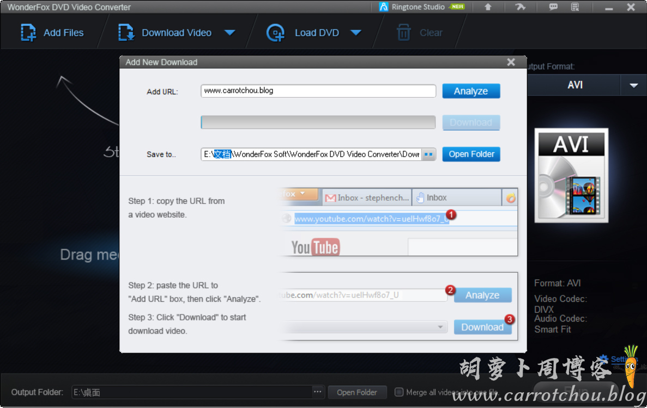
Task: Click the Add Files toolbar icon
Action: [x=28, y=33]
